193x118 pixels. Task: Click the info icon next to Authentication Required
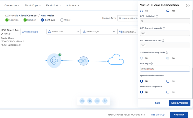tap(167, 53)
